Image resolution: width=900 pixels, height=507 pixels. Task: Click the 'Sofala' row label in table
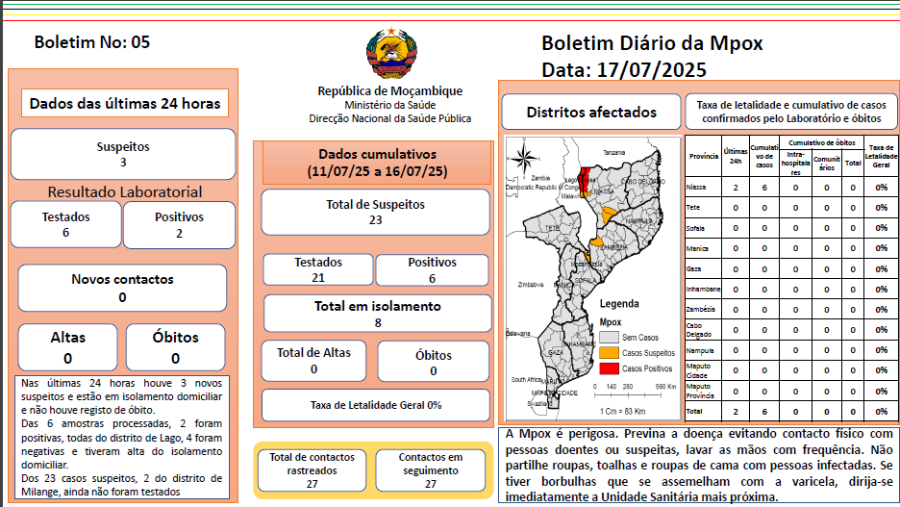[x=695, y=228]
